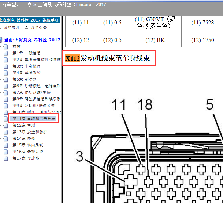This screenshot has width=223, height=203.
Task: Open 第6章 诊断概述 chapter
Action: [x=37, y=86]
